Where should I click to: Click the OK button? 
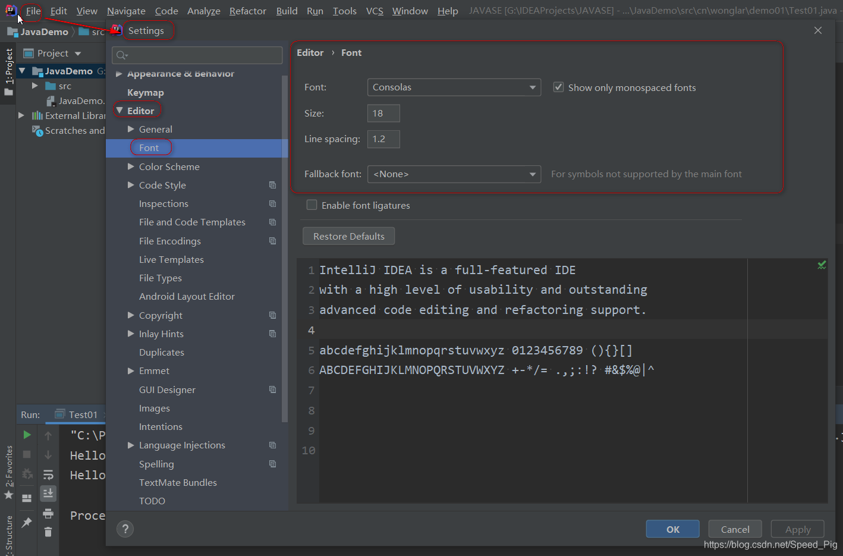tap(673, 529)
